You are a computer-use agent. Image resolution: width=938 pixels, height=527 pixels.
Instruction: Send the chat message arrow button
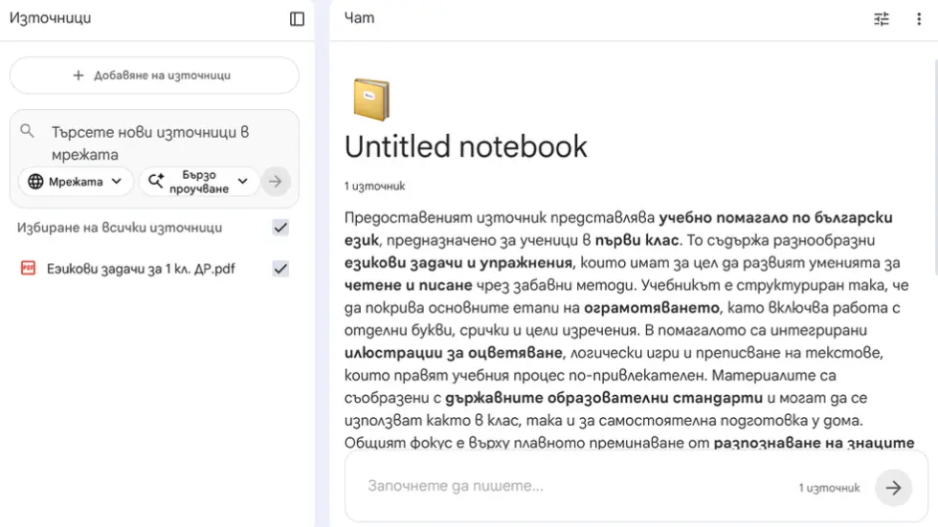coord(893,488)
